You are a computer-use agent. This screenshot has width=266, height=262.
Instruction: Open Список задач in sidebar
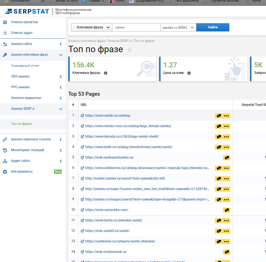(x=22, y=33)
